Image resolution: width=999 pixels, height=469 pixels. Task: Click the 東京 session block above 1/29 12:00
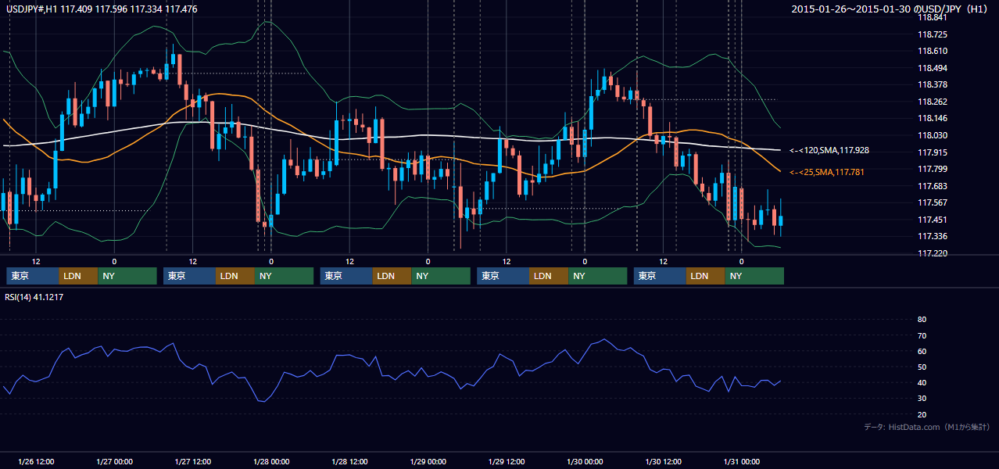click(x=503, y=276)
